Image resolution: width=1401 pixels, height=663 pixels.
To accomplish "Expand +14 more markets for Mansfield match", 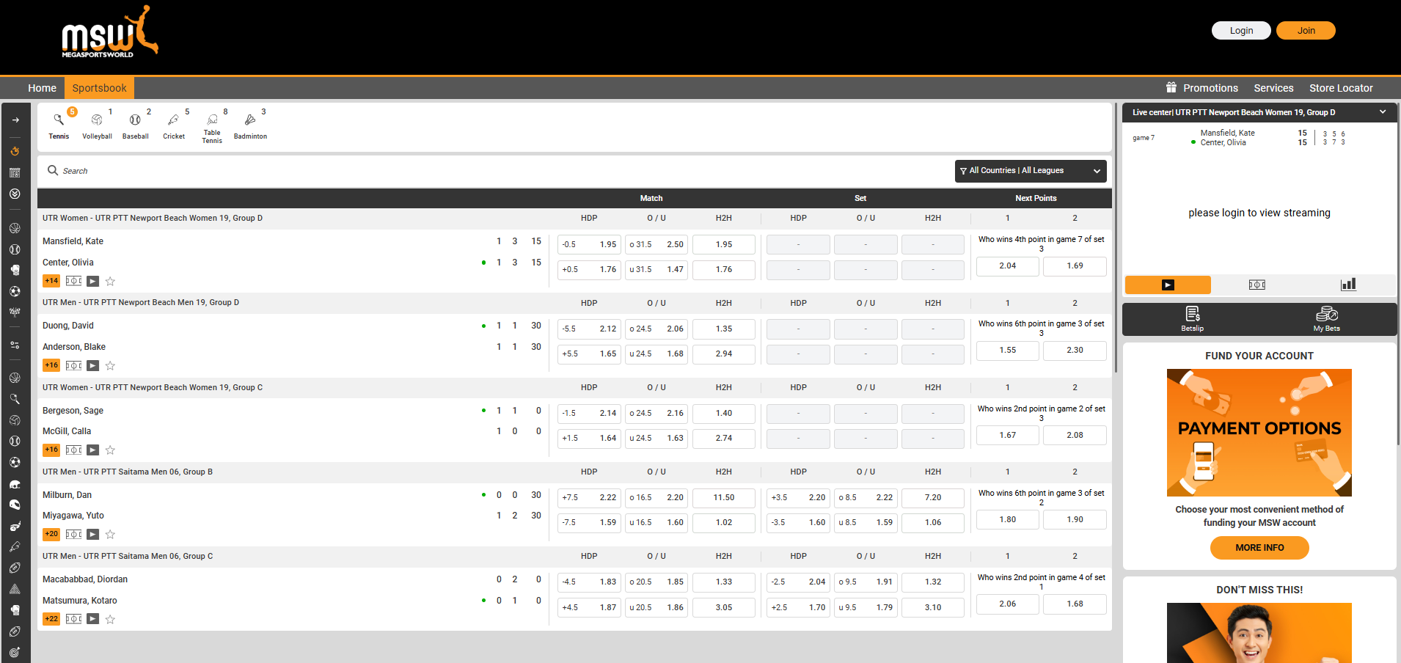I will tap(51, 281).
